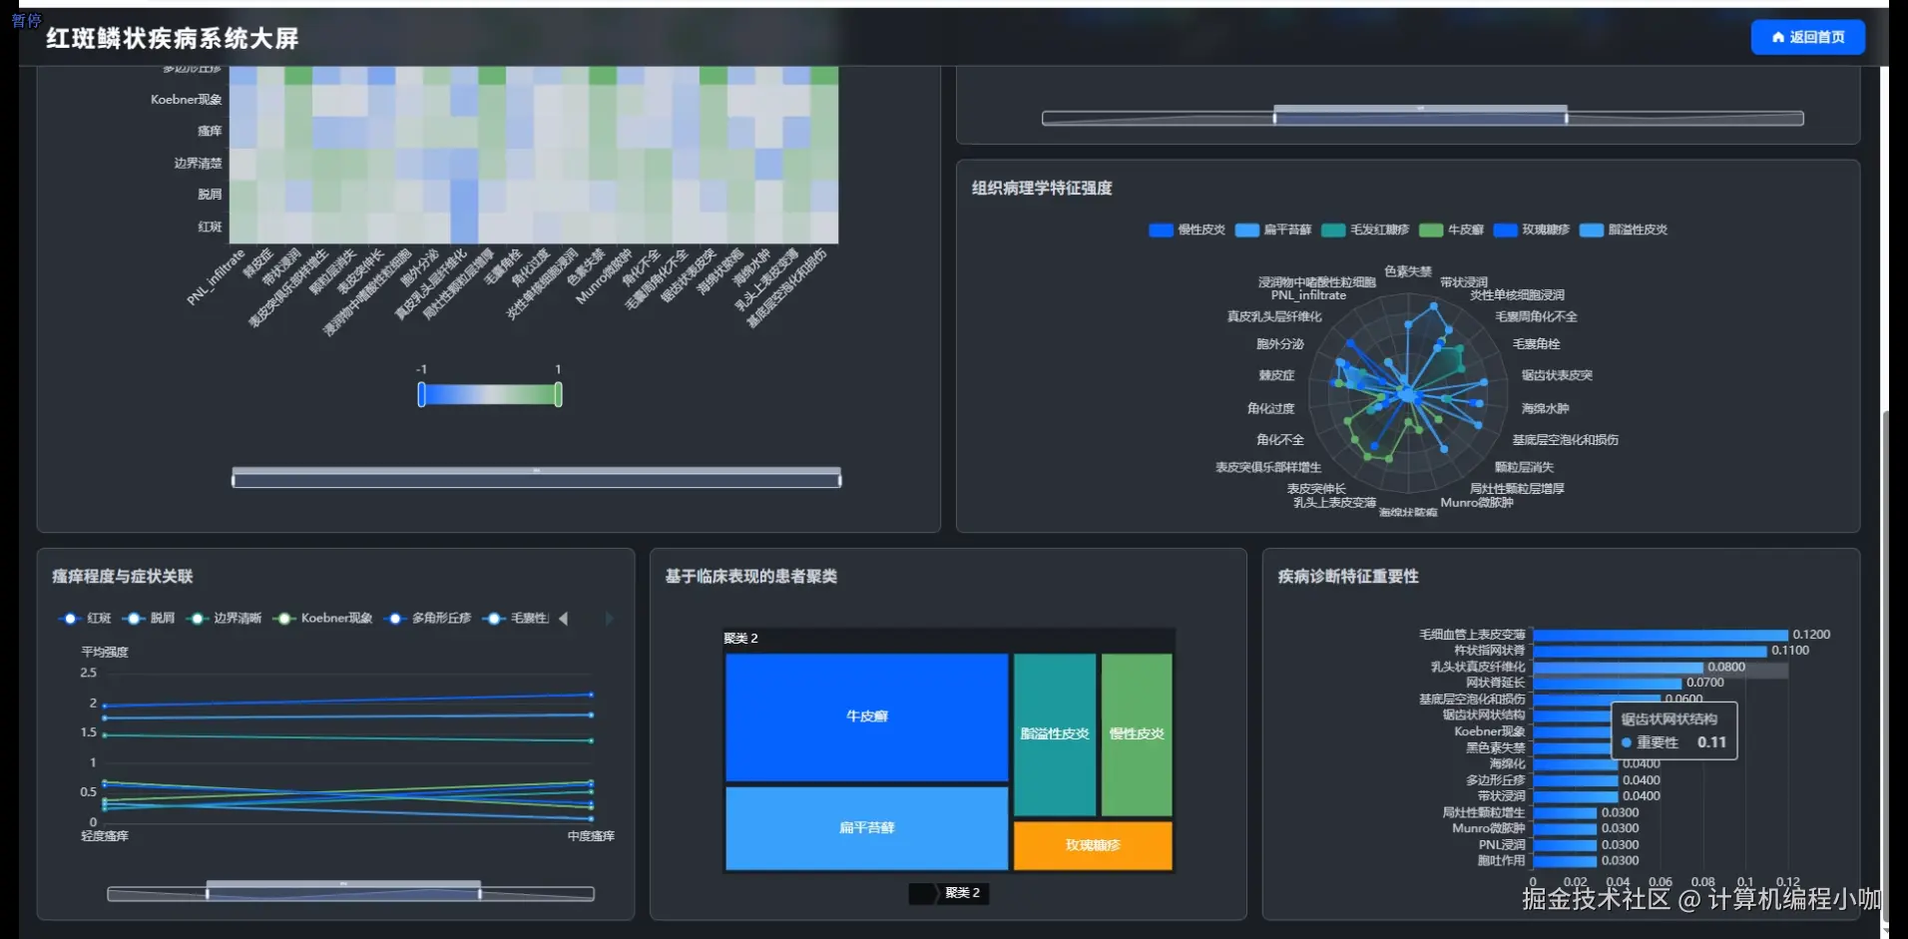This screenshot has height=939, width=1908.
Task: Click the heatmap color scale lower handle
Action: [421, 394]
